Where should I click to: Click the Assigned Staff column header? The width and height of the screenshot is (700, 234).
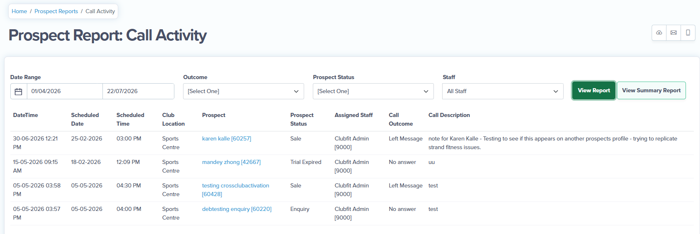[354, 115]
